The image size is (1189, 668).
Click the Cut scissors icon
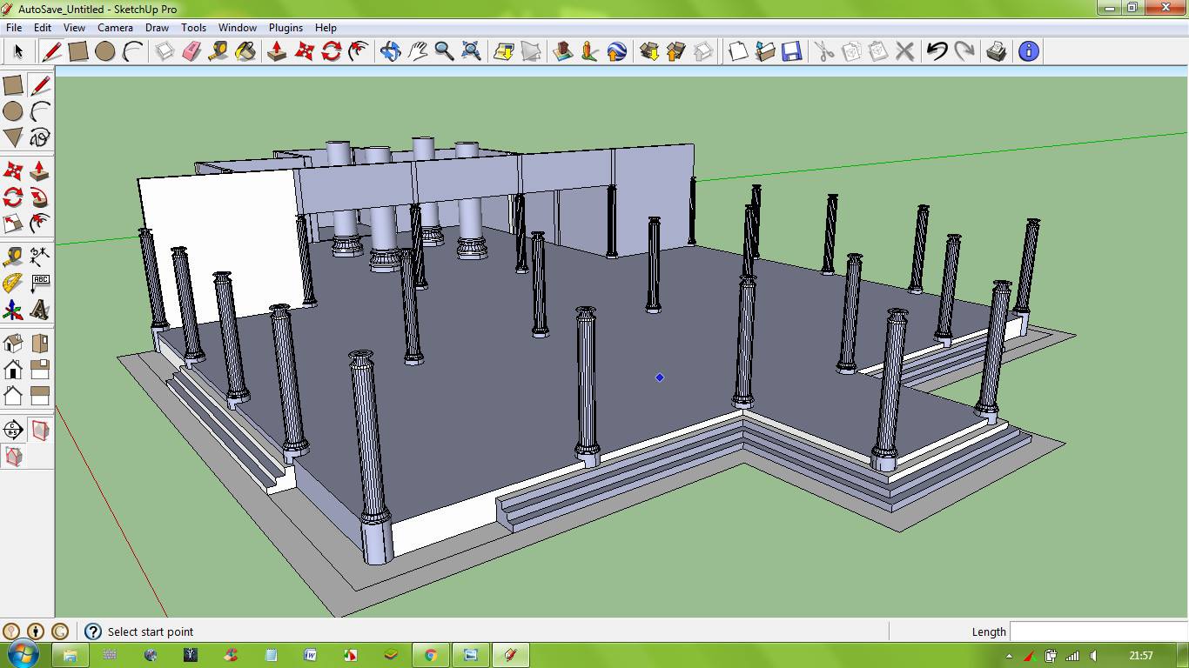tap(823, 51)
